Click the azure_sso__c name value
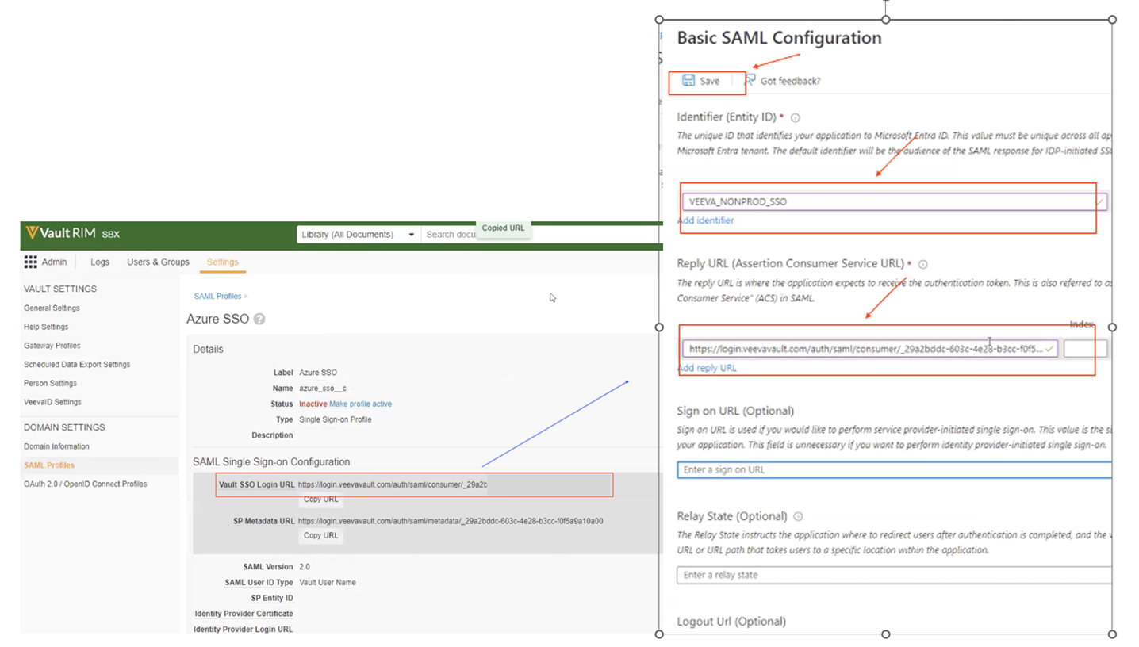 322,389
